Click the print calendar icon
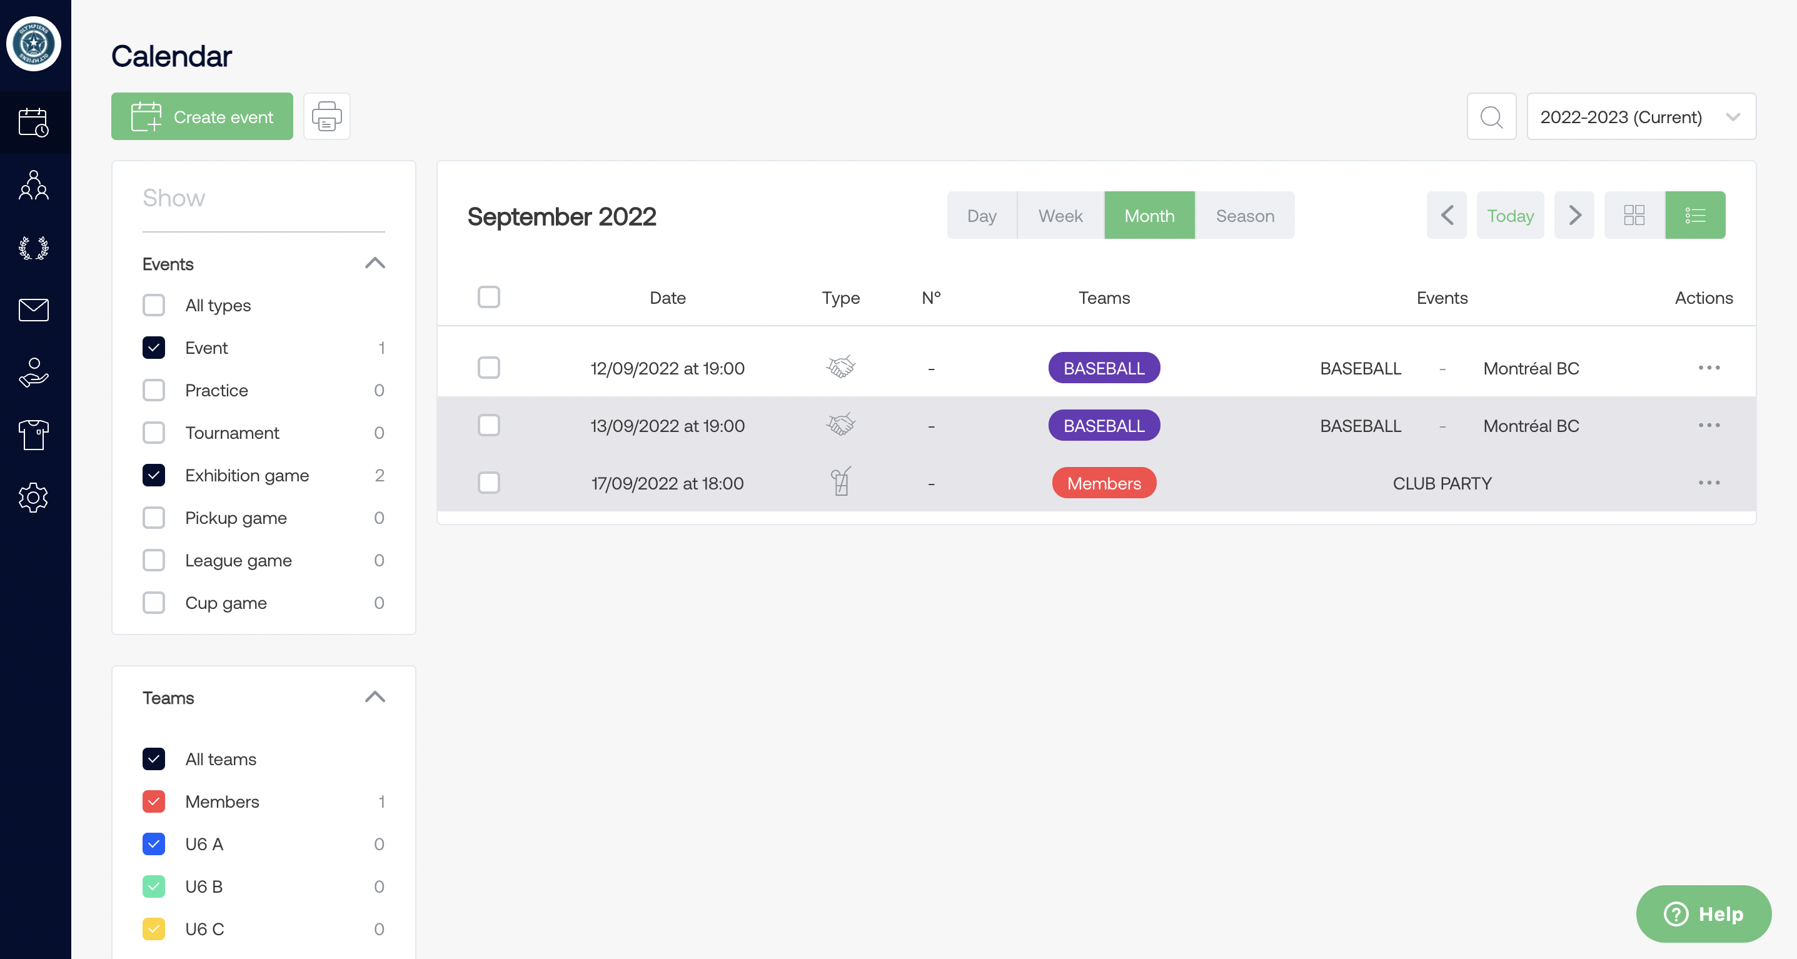The height and width of the screenshot is (959, 1797). (x=326, y=116)
